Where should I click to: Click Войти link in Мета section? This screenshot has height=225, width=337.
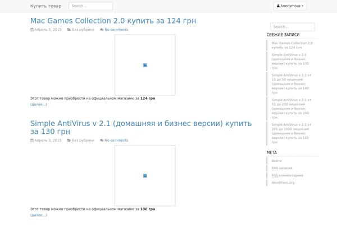(x=276, y=161)
